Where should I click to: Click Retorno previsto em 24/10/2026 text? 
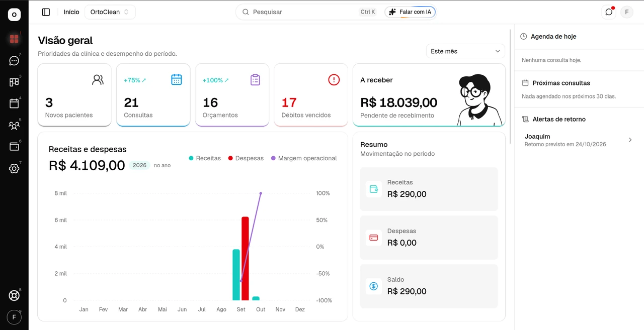[x=565, y=144]
